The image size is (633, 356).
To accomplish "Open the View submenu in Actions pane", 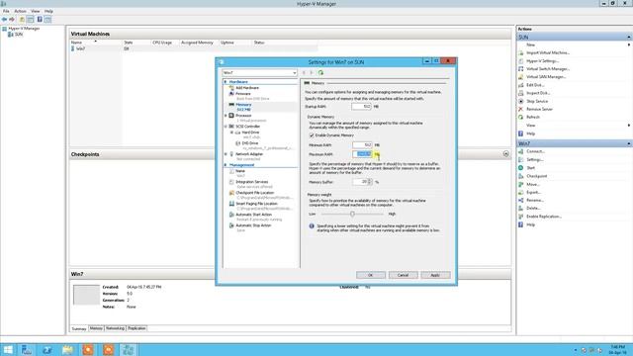I will [530, 126].
